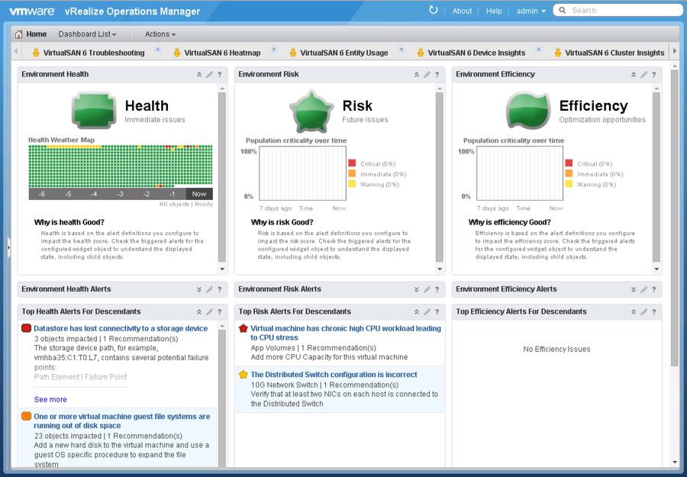Expand the left side panel handle
Viewport: 687px width, 477px height.
[x=8, y=248]
